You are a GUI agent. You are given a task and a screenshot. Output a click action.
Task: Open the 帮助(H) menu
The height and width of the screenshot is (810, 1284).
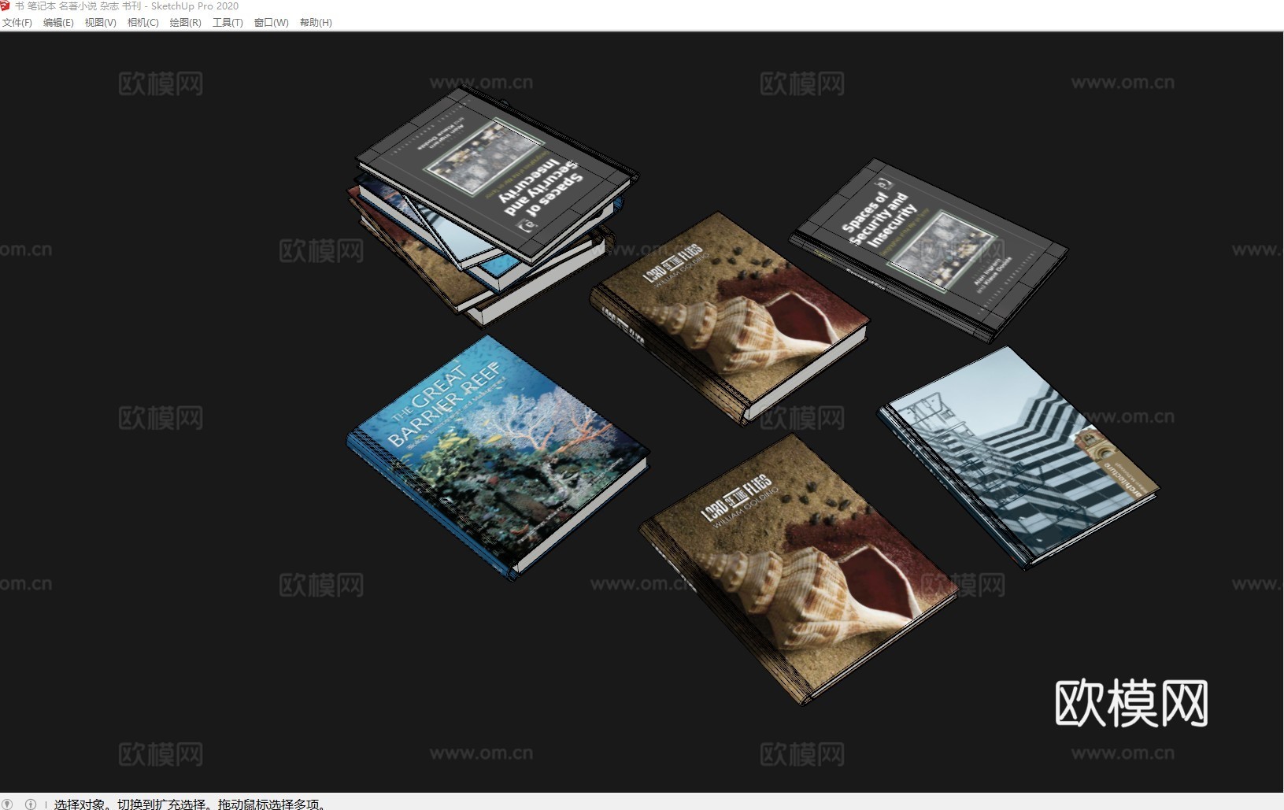[316, 23]
